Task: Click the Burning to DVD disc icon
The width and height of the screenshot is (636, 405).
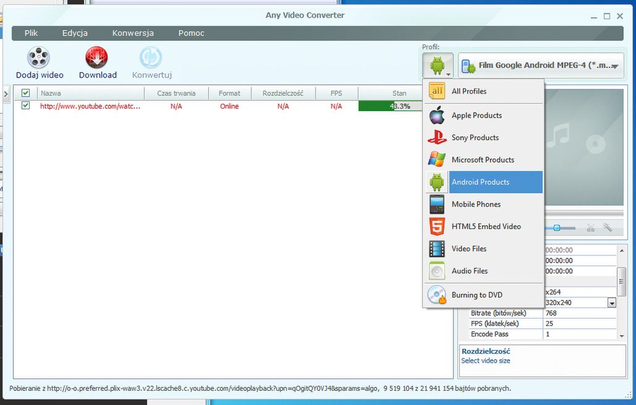Action: tap(437, 295)
